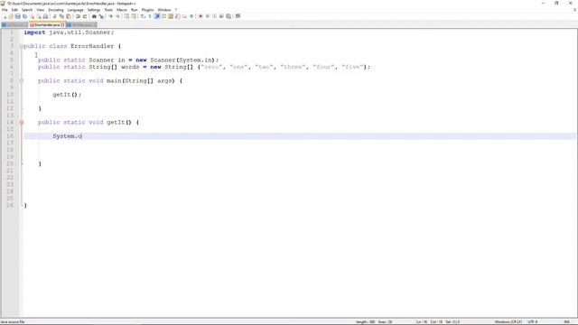Screen dimensions: 578x325
Task: Click the Save recorded macro icon
Action: click(228, 16)
